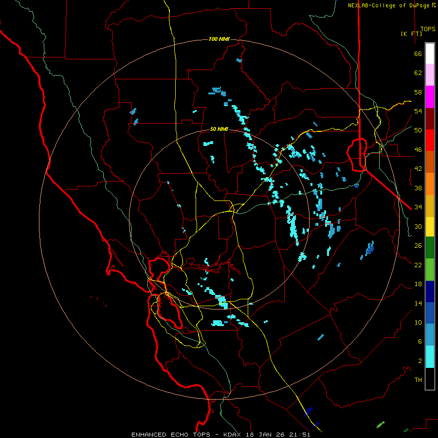438x438 pixels.
Task: Select the bright red legend swatch
Action: click(430, 140)
